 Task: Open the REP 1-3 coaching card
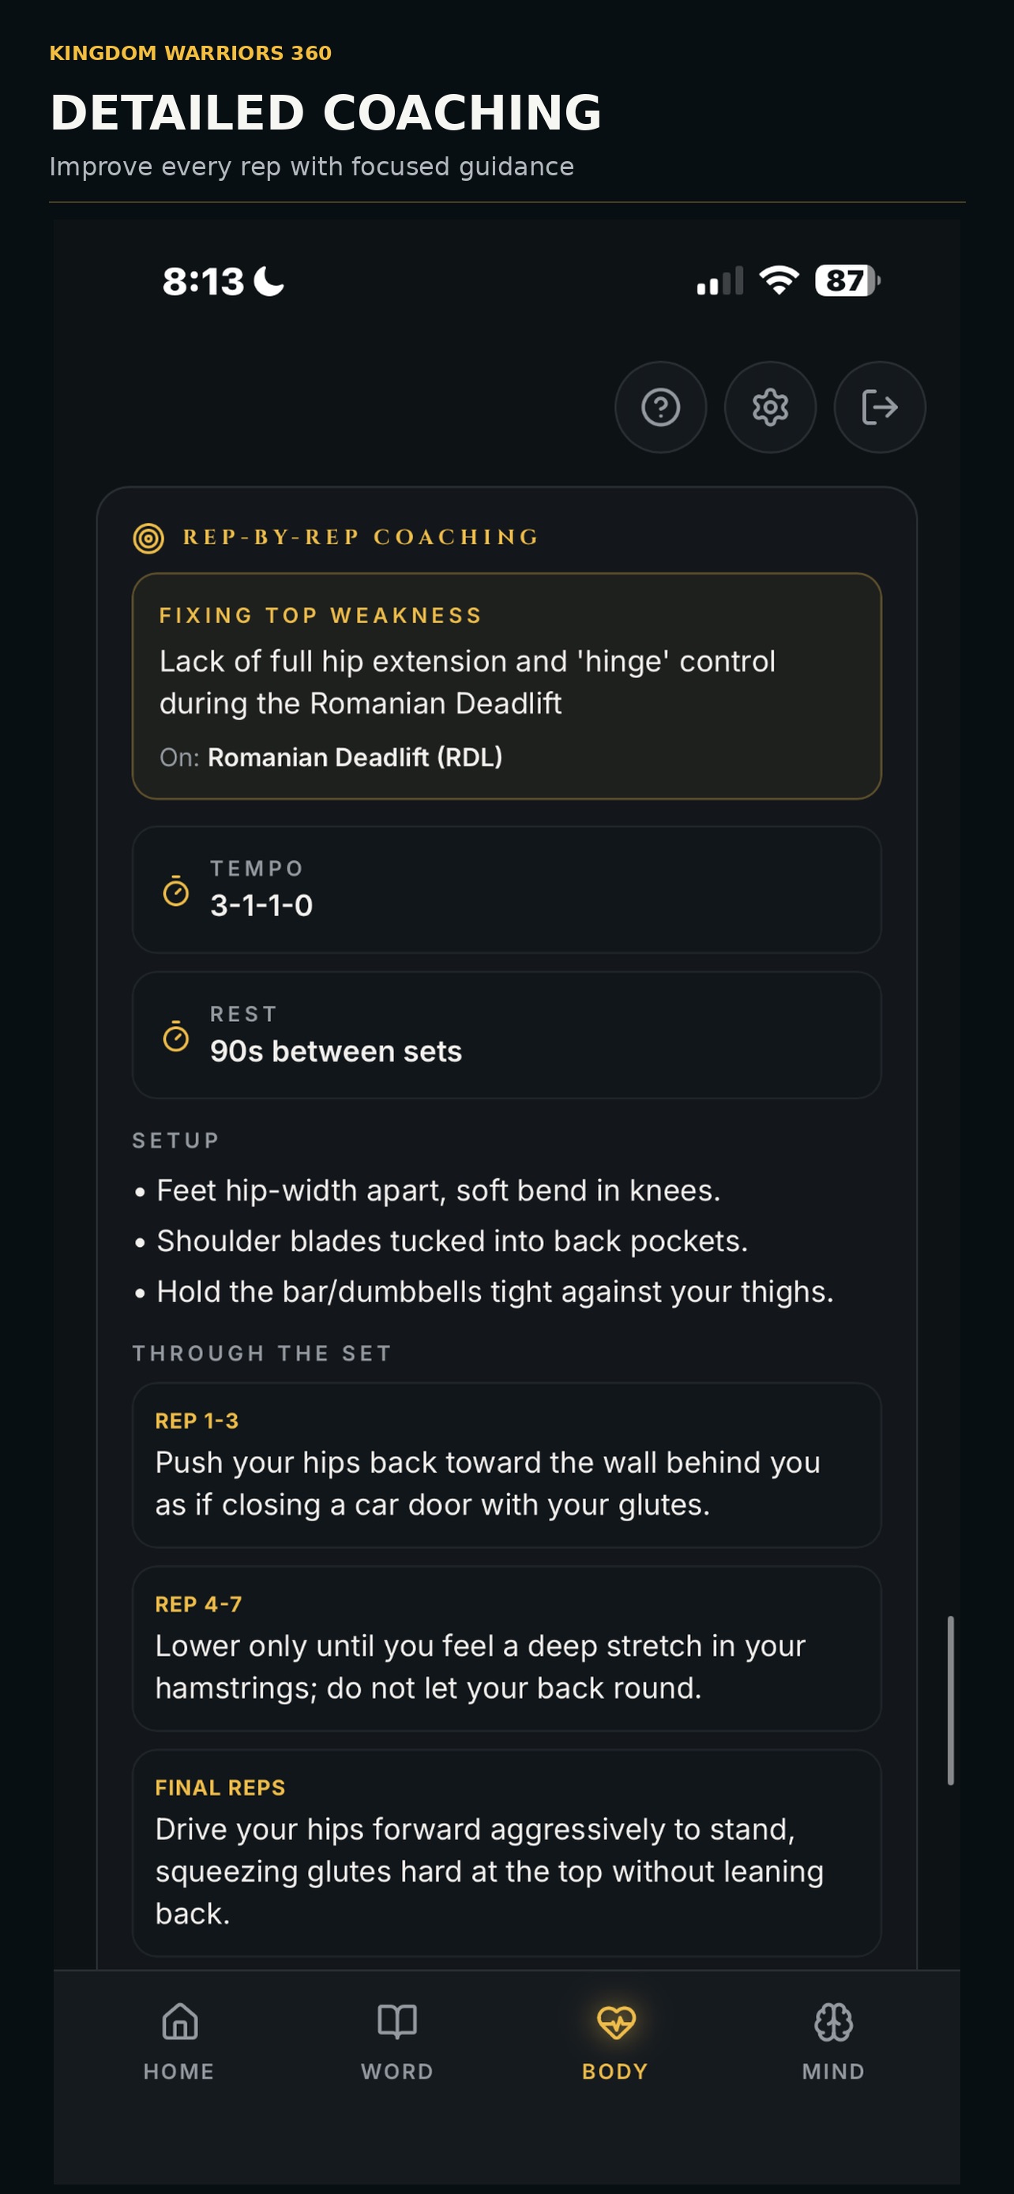(506, 1465)
